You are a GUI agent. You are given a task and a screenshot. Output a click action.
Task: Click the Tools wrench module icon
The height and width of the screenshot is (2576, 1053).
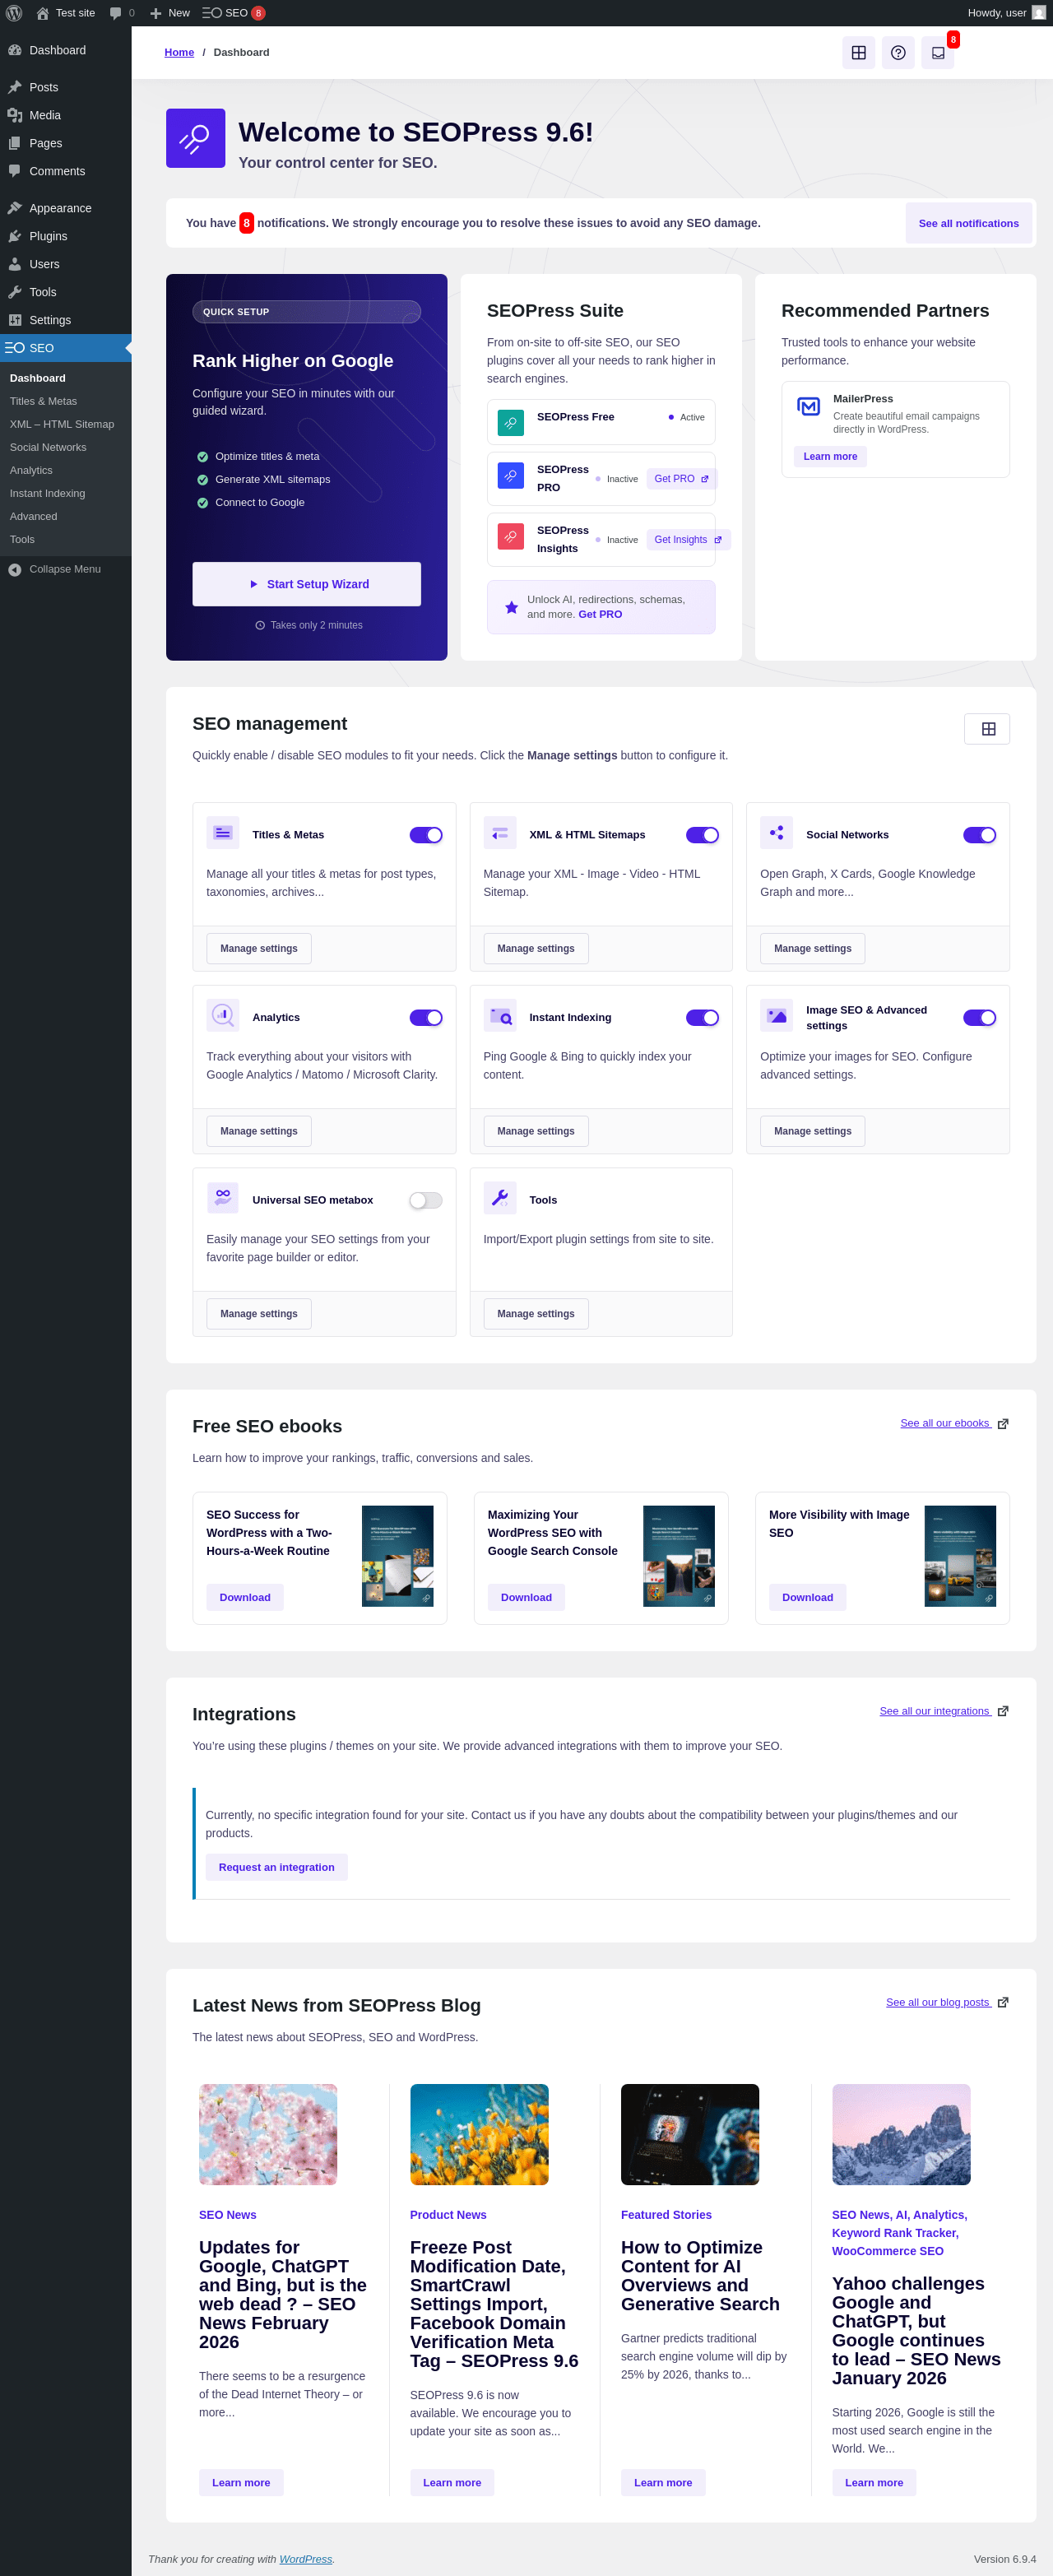pos(500,1198)
